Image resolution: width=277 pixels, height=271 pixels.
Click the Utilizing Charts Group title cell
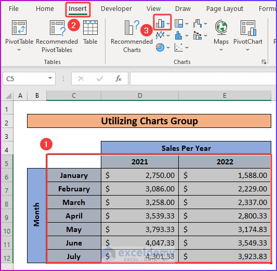tap(149, 121)
